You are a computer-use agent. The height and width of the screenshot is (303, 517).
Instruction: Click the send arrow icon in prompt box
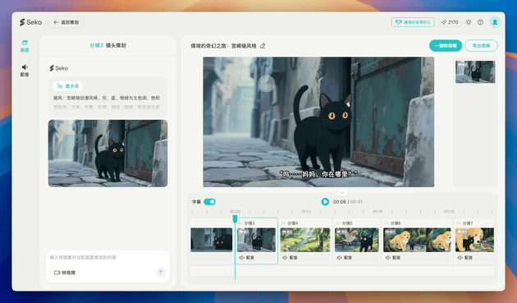tap(161, 273)
